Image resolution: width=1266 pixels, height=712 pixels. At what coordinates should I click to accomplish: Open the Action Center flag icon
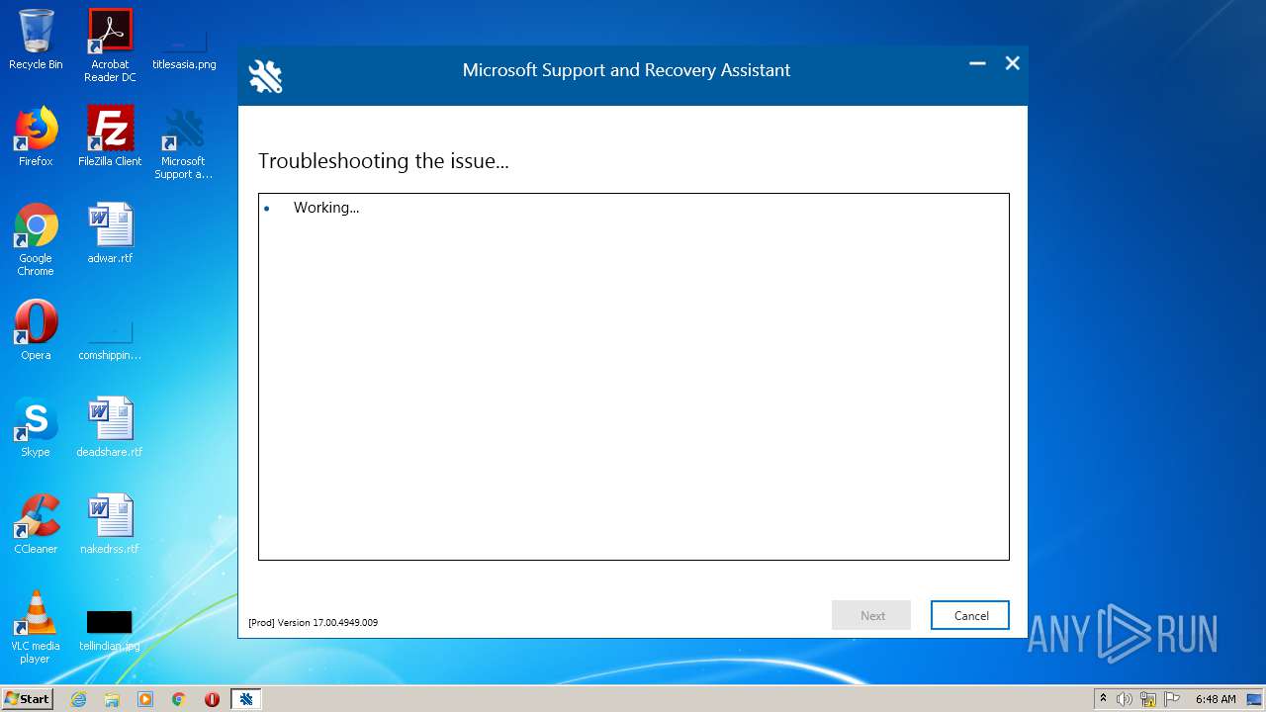tap(1172, 699)
